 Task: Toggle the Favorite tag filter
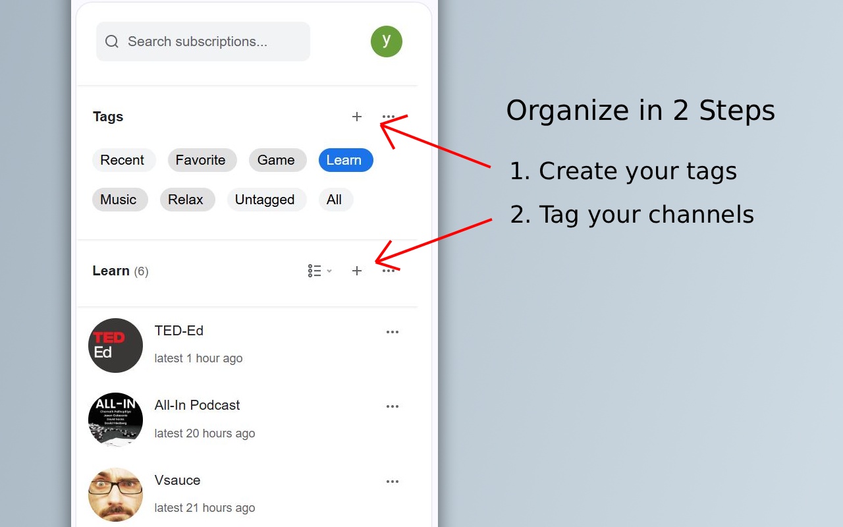pos(202,159)
